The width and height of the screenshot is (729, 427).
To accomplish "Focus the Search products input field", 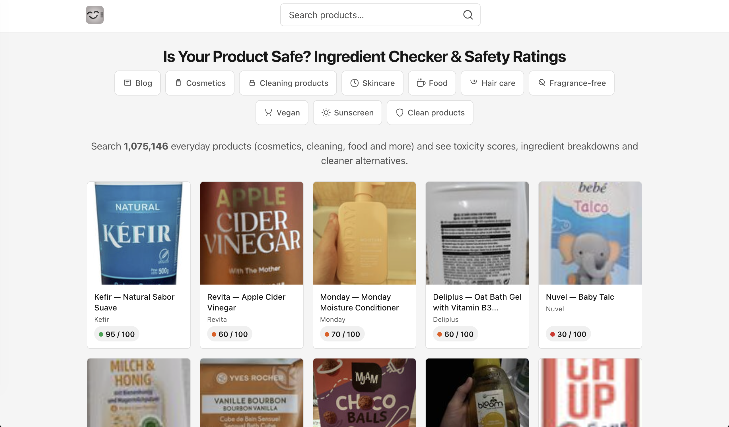I will coord(370,15).
